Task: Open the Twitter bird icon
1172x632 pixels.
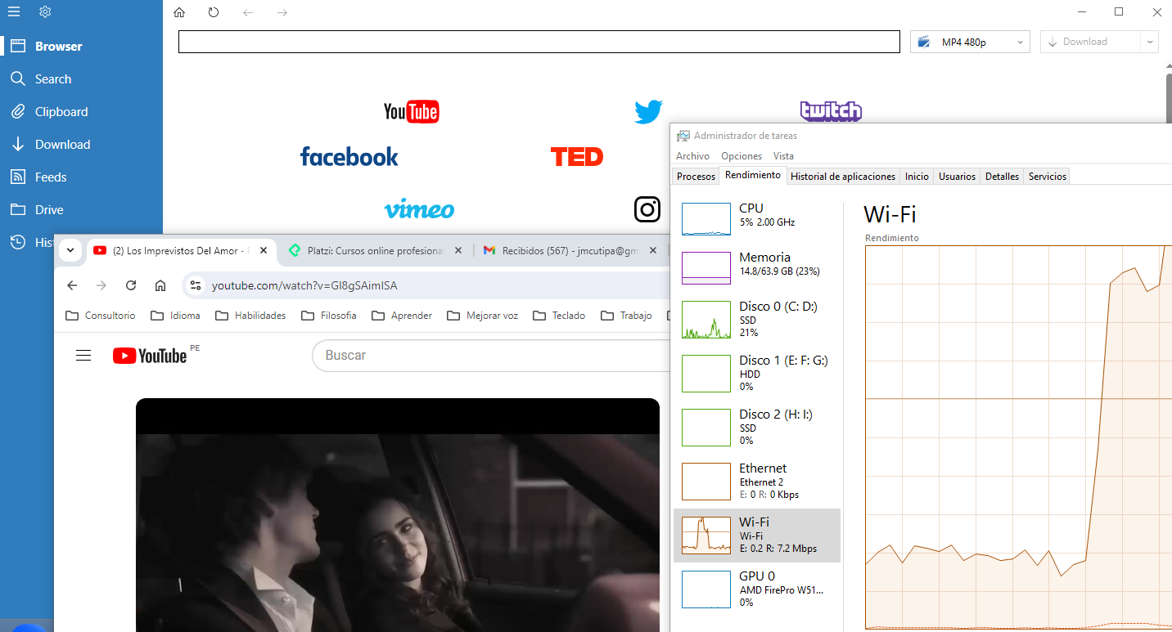Action: point(648,112)
